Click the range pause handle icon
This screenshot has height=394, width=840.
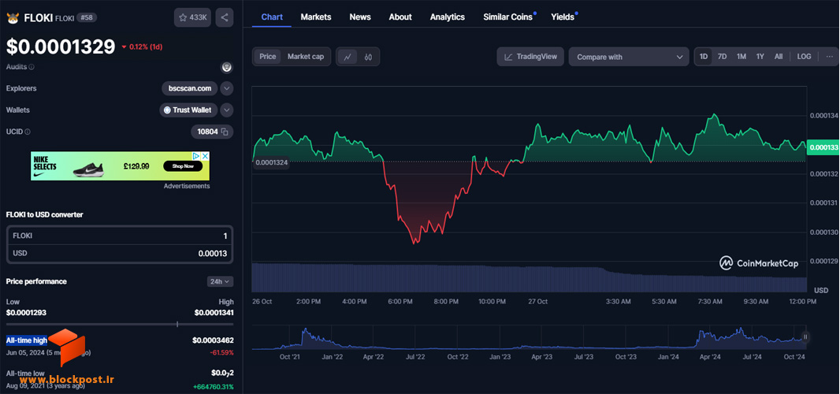805,337
